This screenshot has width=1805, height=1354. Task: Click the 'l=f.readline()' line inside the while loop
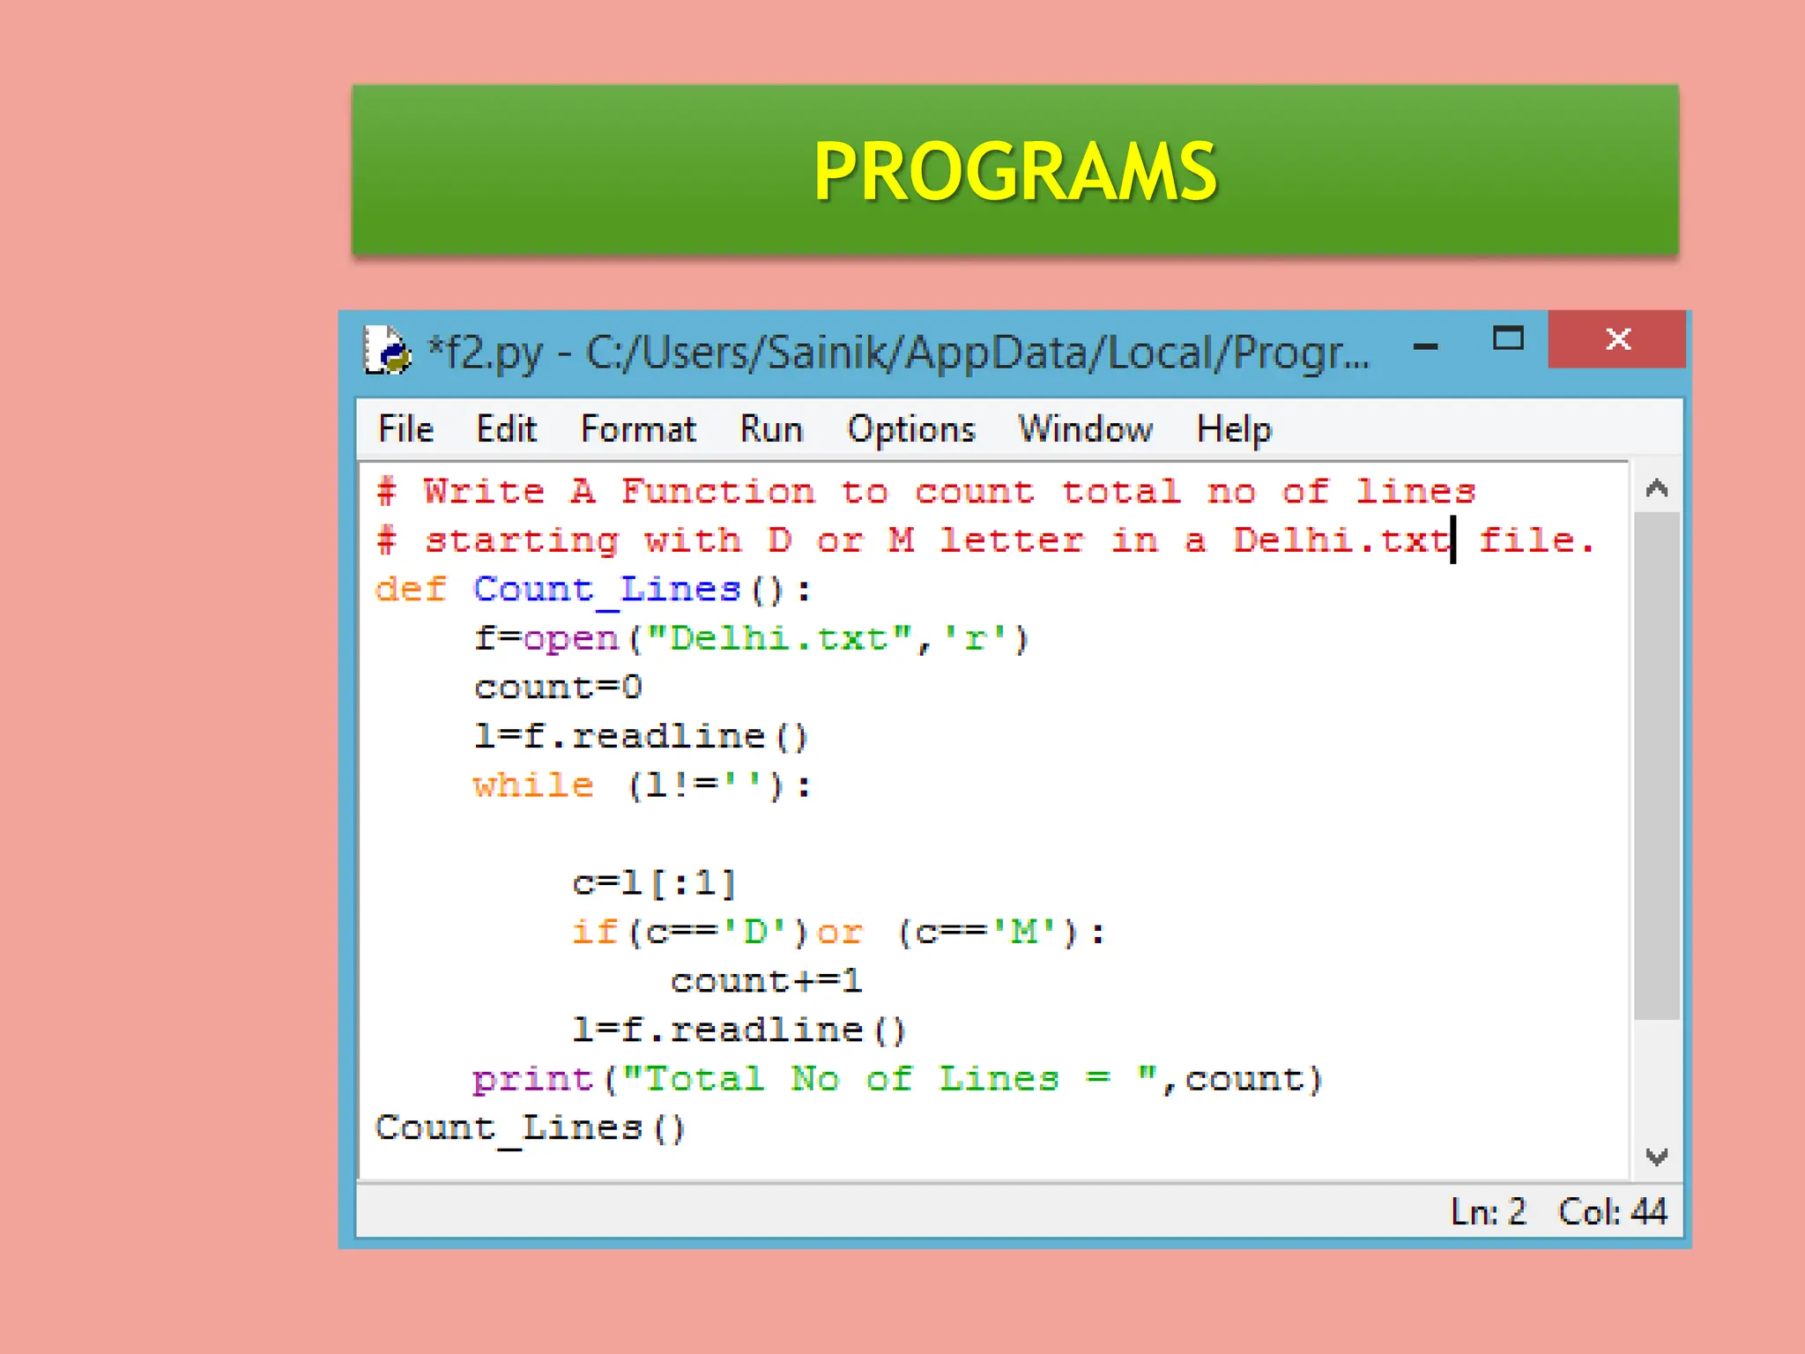(739, 1030)
